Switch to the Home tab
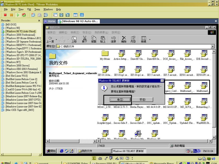 point(50,21)
